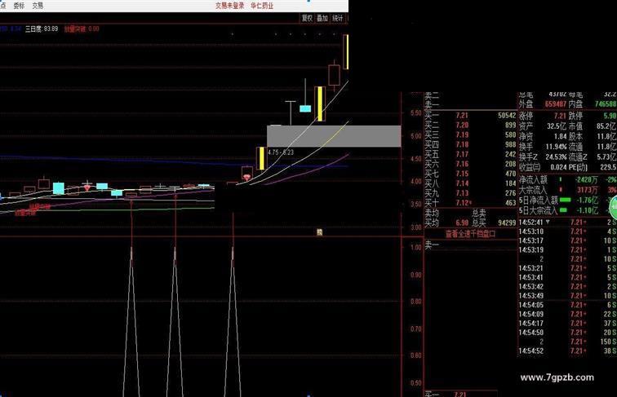Click the tallest yellow candlestick at chart top

click(x=346, y=52)
